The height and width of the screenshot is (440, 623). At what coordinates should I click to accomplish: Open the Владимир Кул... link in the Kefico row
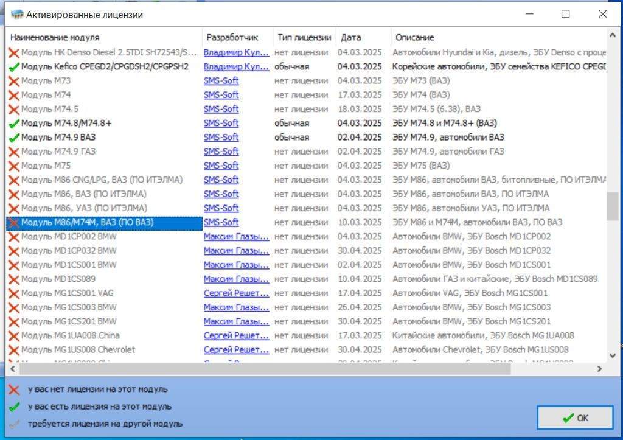pos(237,67)
